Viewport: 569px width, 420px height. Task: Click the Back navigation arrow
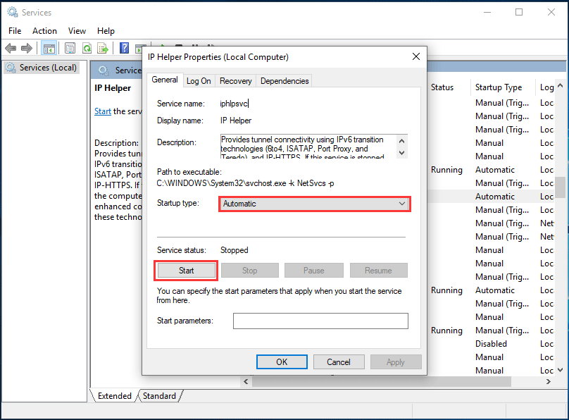tap(11, 48)
